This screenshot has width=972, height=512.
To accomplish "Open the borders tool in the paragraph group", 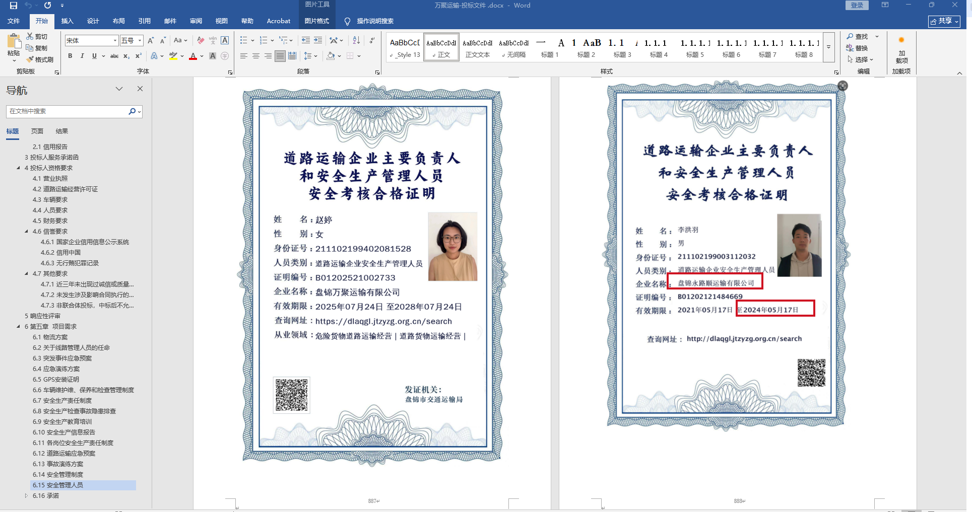I will [x=350, y=56].
